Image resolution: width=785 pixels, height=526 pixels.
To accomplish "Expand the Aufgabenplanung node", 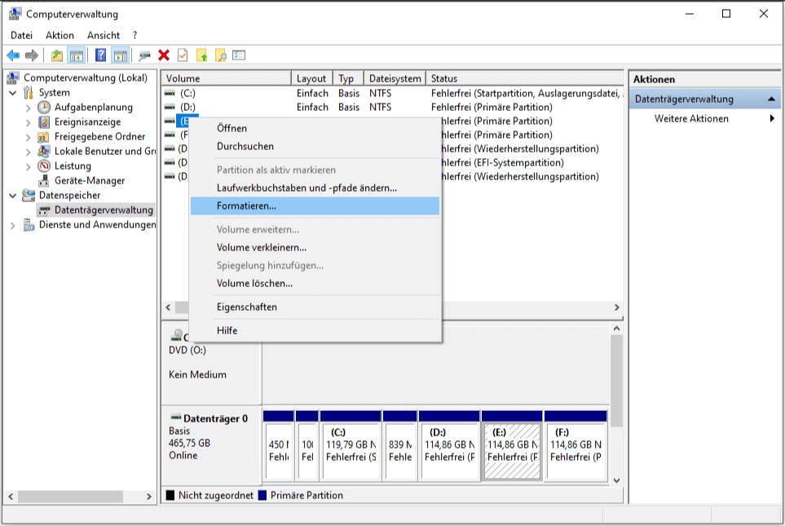I will [28, 108].
